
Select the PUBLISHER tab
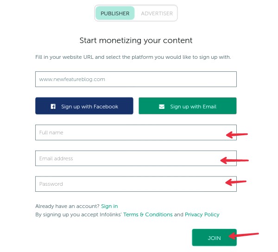click(x=115, y=13)
